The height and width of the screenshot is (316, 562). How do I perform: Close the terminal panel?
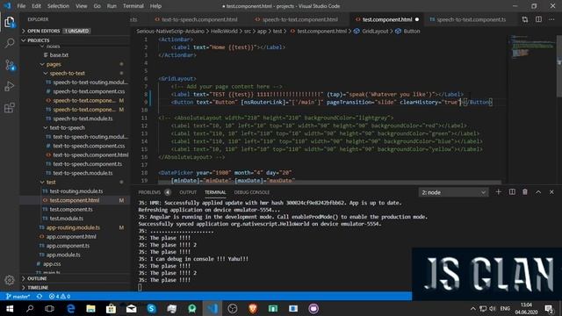coord(551,192)
